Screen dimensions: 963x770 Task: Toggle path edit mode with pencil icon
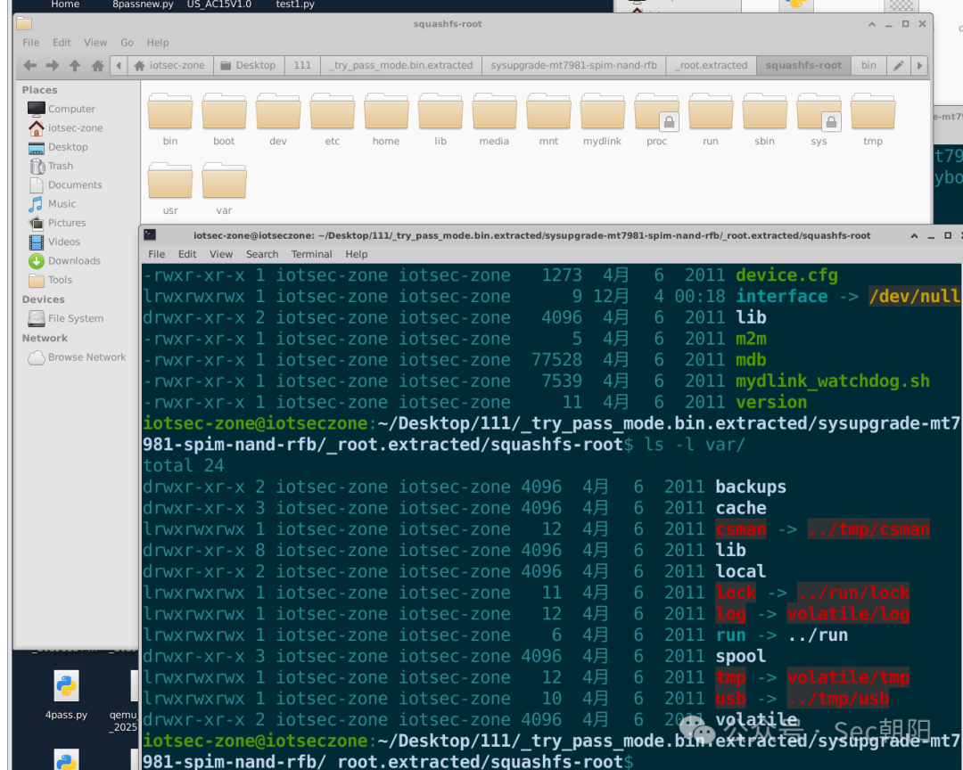(898, 65)
